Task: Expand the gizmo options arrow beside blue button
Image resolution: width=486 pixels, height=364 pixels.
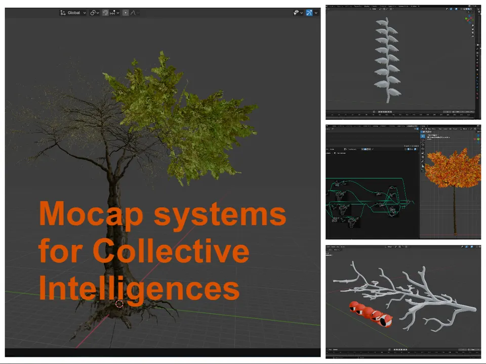Action: [x=316, y=13]
